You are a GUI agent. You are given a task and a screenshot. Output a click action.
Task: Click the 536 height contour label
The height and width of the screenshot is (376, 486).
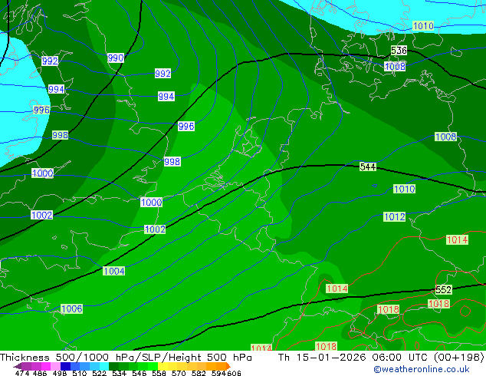(399, 50)
